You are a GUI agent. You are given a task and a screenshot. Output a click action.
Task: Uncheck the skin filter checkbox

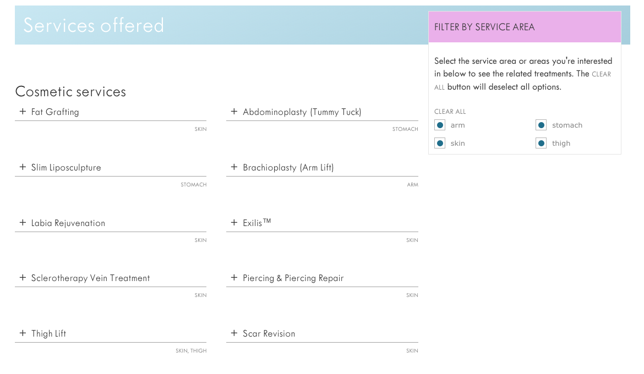(x=440, y=143)
